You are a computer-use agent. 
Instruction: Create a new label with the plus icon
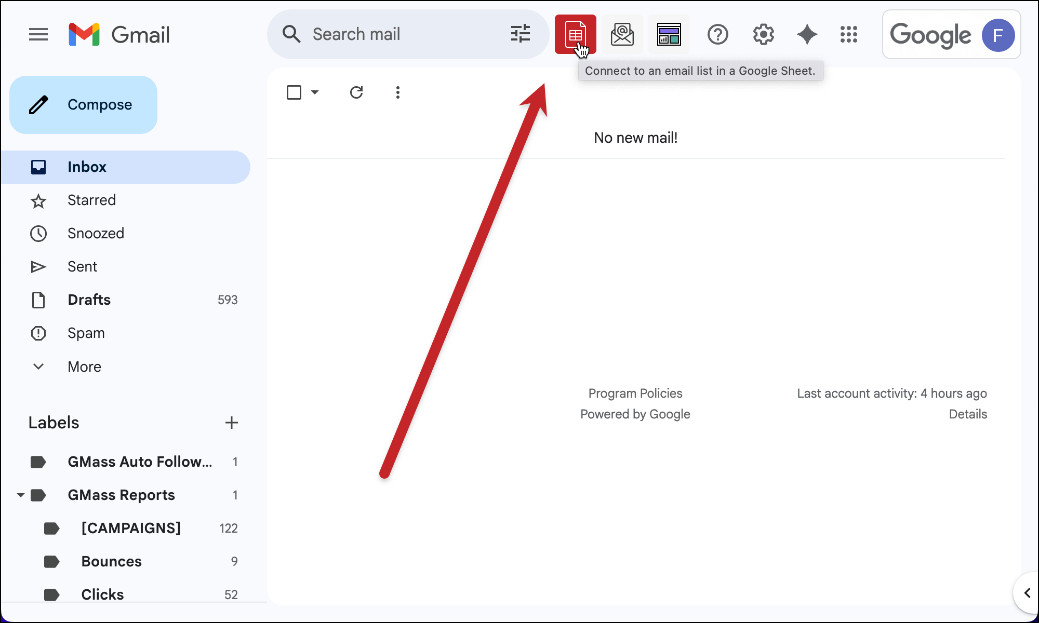(232, 422)
